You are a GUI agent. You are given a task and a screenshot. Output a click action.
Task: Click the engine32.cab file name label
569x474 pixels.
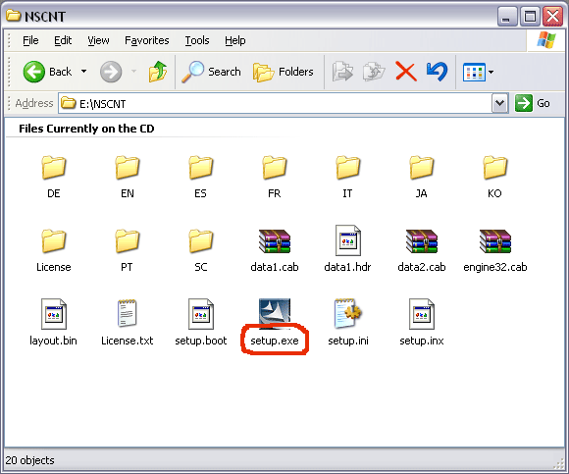495,267
